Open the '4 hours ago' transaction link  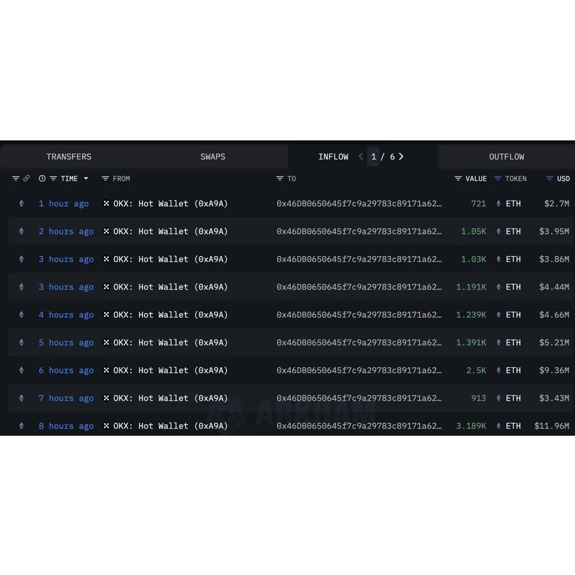(x=66, y=315)
